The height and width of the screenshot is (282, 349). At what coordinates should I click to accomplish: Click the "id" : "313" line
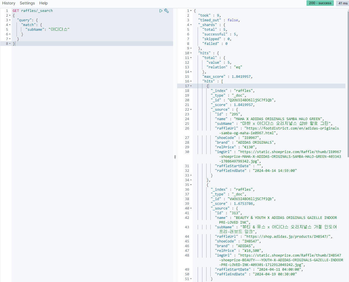coord(229,213)
